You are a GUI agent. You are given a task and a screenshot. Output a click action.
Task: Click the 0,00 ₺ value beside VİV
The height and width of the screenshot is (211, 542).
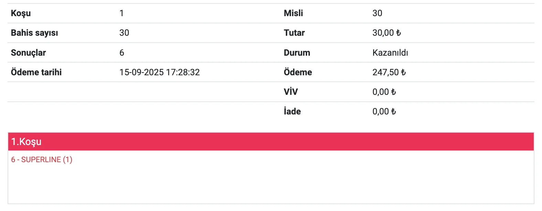[384, 92]
